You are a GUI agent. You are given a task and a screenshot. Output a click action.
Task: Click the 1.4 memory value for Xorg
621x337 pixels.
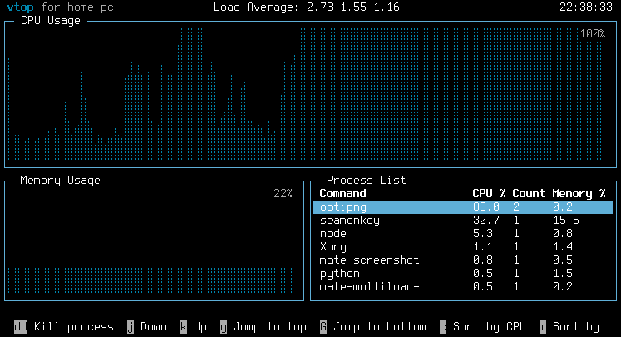tap(563, 247)
